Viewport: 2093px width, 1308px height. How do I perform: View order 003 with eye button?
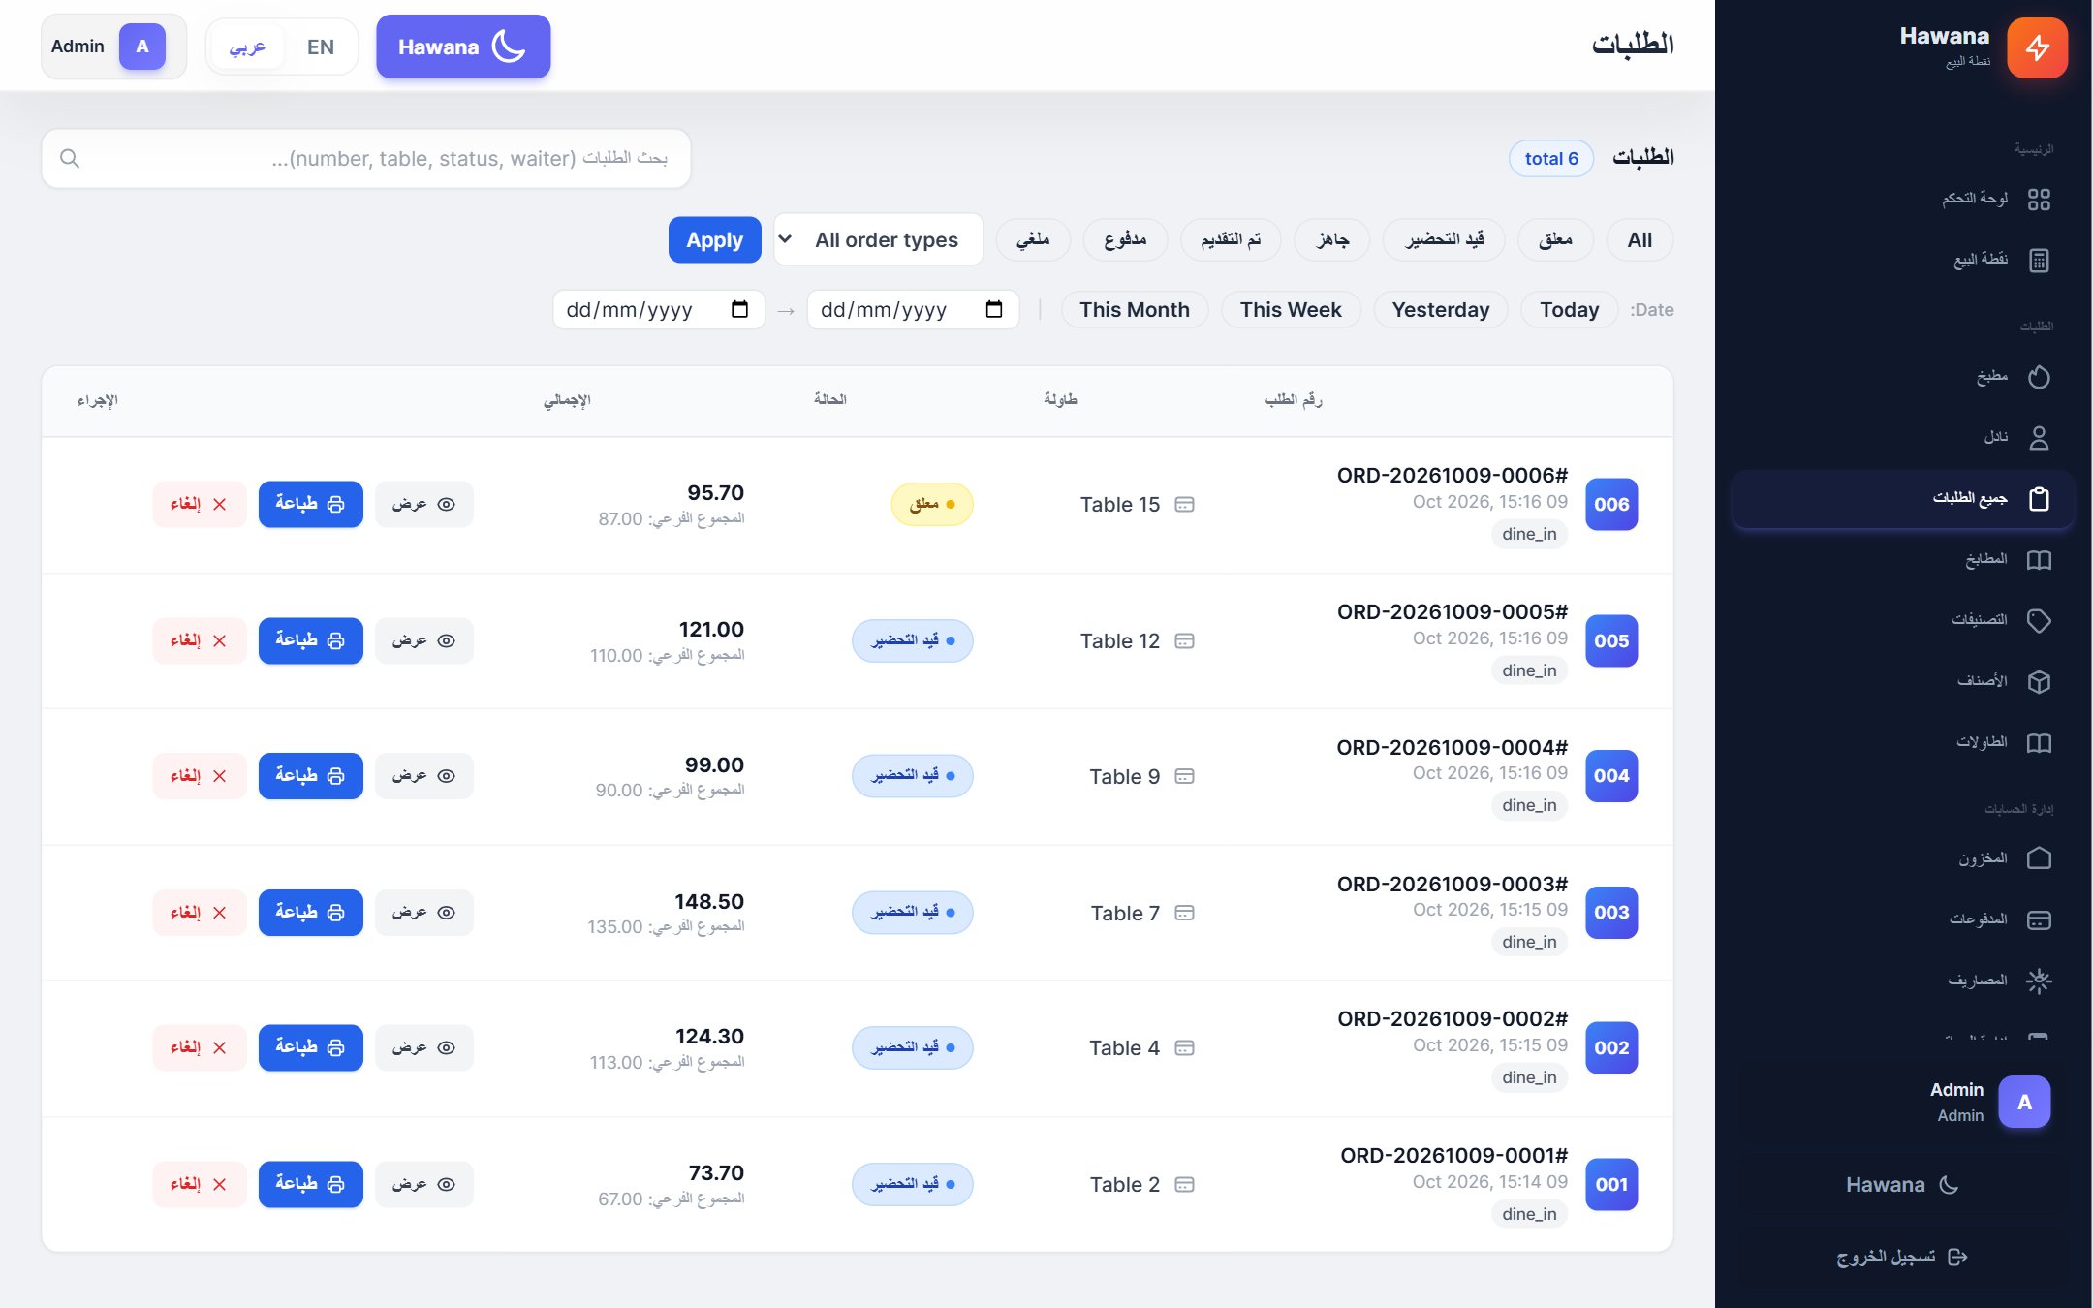[424, 912]
